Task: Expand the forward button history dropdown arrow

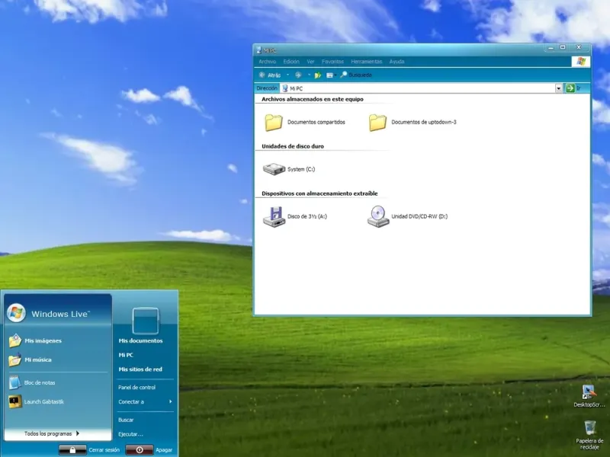Action: pos(309,75)
